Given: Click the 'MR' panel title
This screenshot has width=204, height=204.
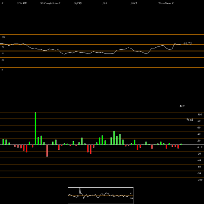Looking at the screenshot, I should (182, 106).
